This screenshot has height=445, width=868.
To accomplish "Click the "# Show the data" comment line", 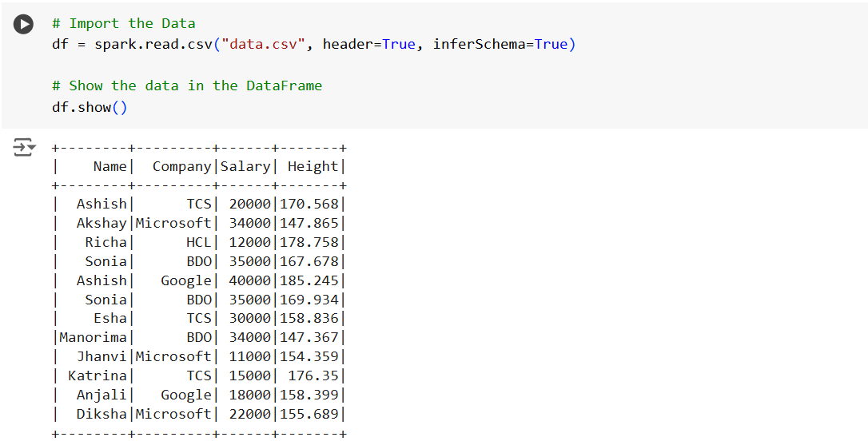I will click(x=187, y=85).
